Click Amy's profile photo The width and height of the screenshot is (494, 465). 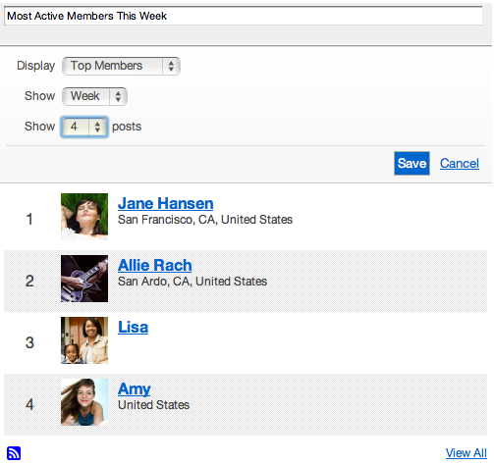tap(84, 402)
